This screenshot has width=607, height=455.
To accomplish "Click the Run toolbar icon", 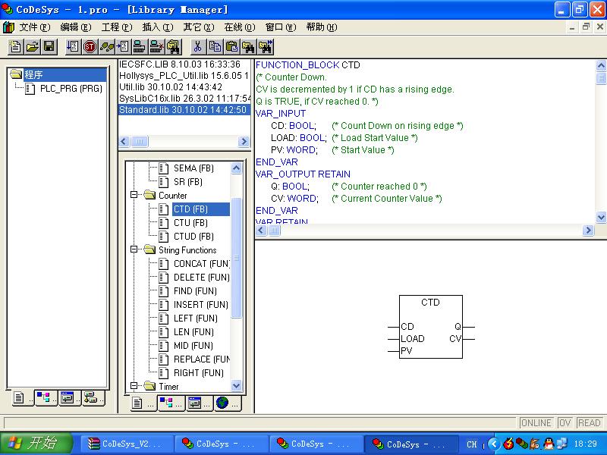I will (73, 47).
